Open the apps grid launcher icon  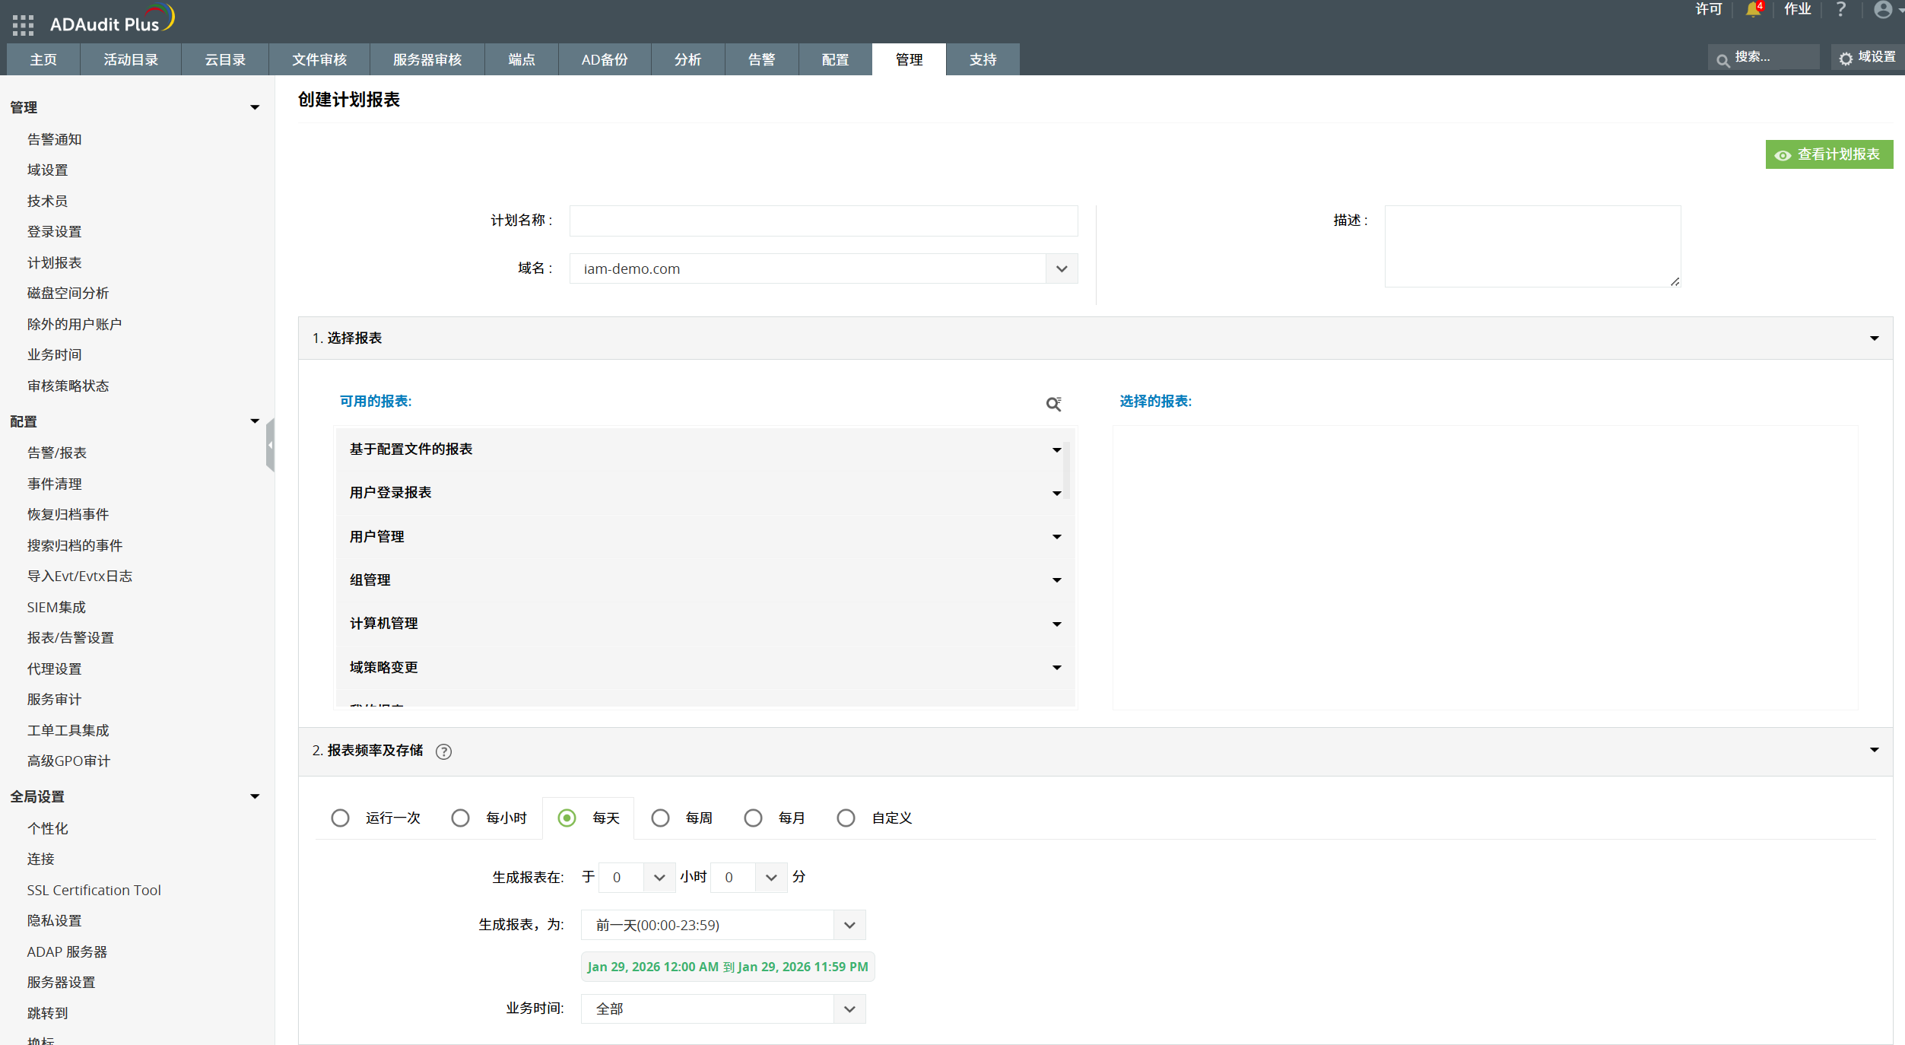23,25
